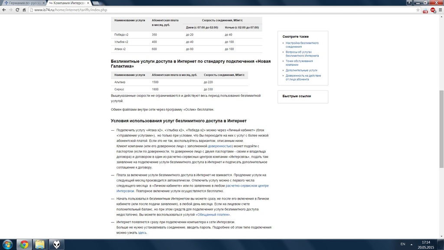
Task: Click the Победа x2 tariff name
Action: tap(121, 35)
